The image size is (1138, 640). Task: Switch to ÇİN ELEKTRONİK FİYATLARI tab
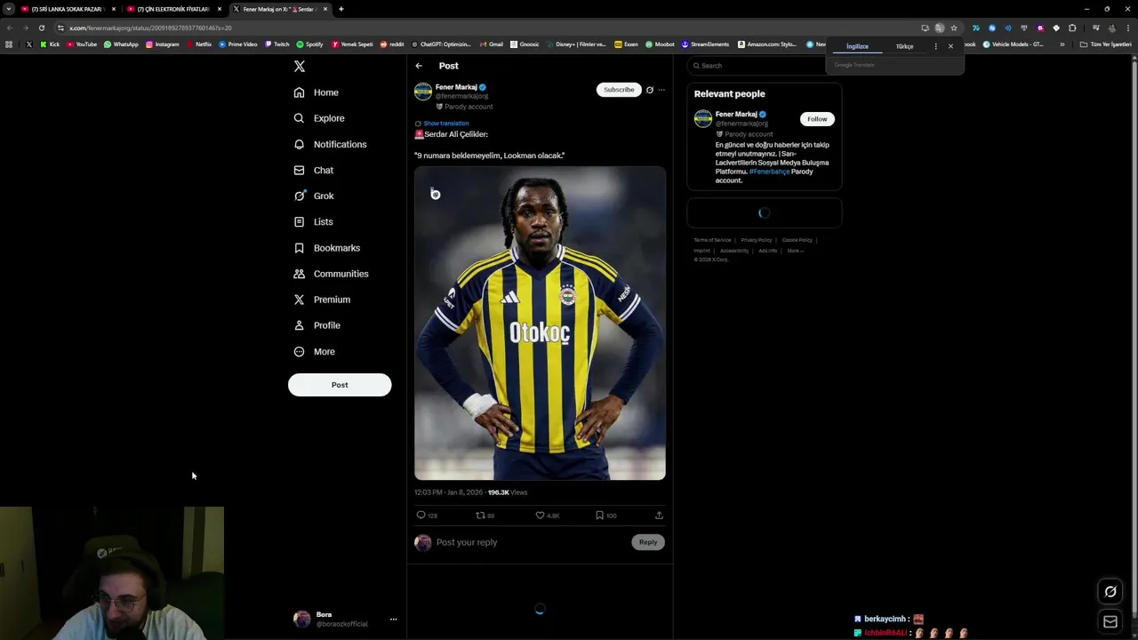click(x=172, y=9)
